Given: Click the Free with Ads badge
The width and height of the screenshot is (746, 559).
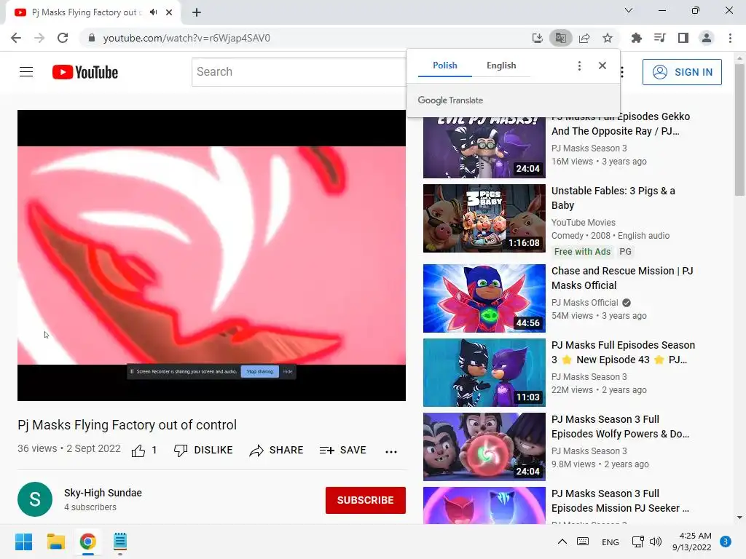Looking at the screenshot, I should (582, 251).
